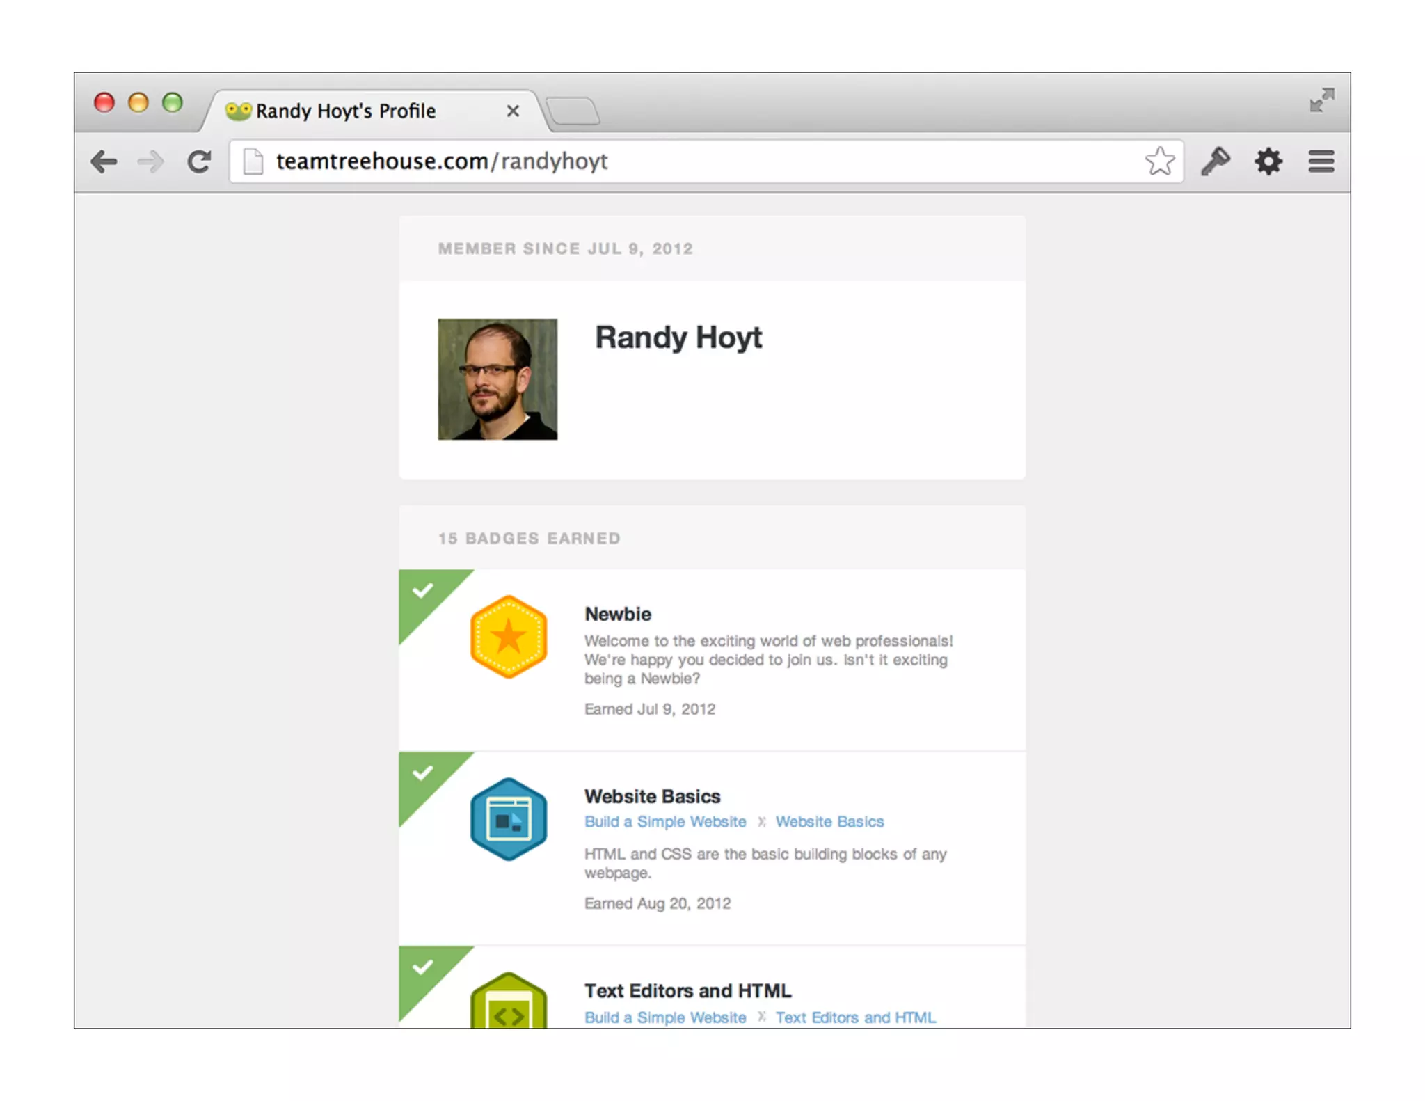This screenshot has width=1425, height=1101.
Task: Open the Website Basics blue link
Action: pos(829,822)
